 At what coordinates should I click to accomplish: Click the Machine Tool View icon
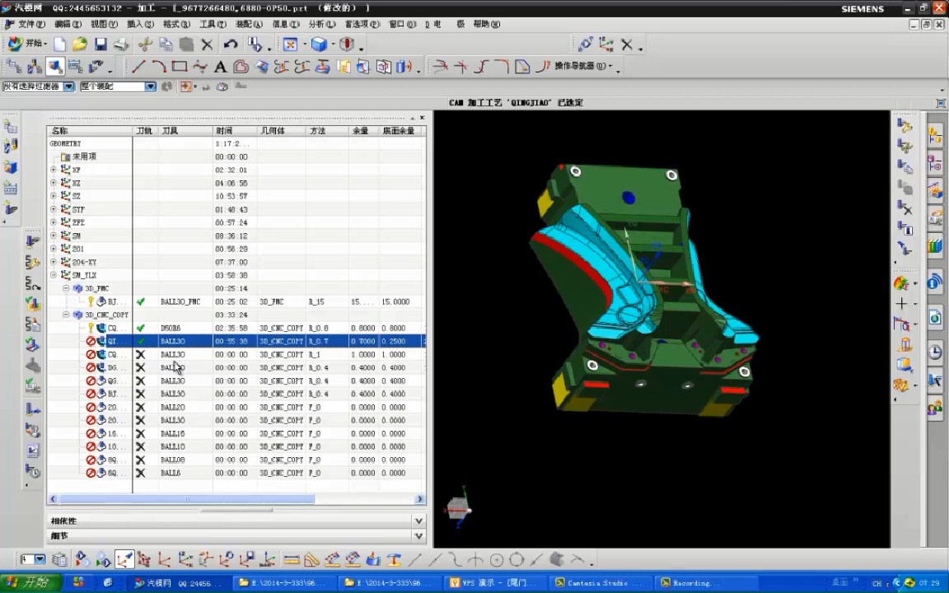tap(34, 67)
